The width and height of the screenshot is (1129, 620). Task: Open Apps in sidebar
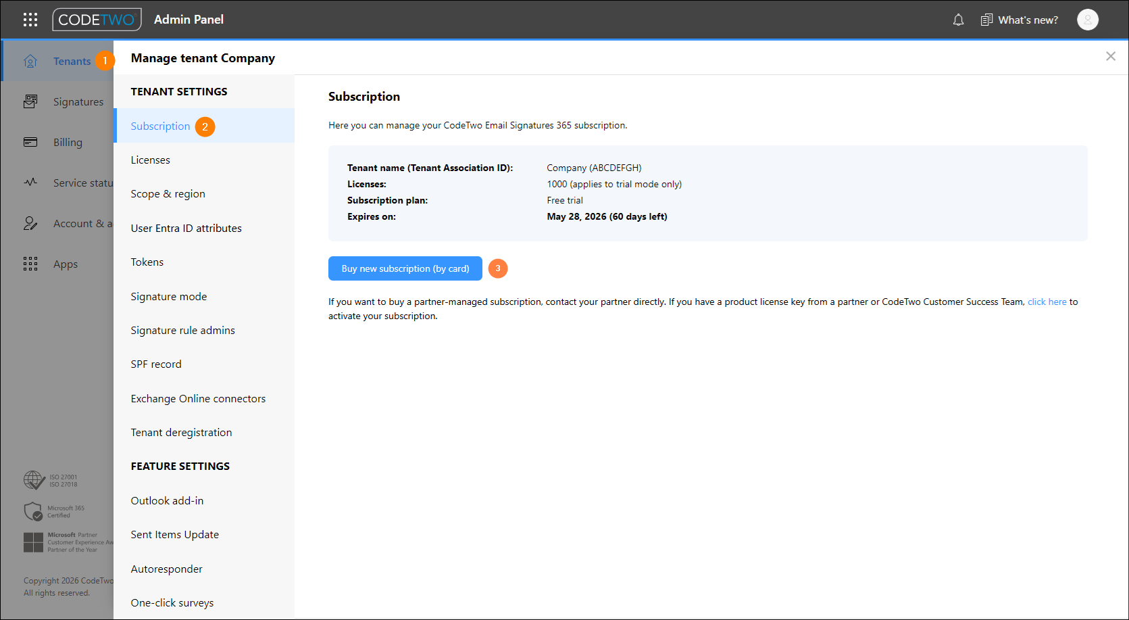pyautogui.click(x=66, y=264)
